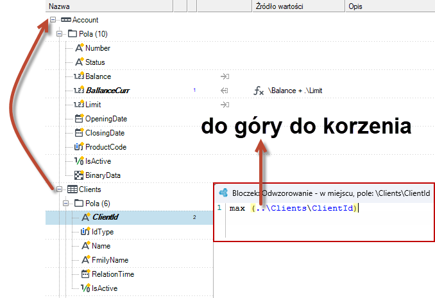Select the OpeningDate field row
This screenshot has width=435, height=298.
[x=106, y=119]
